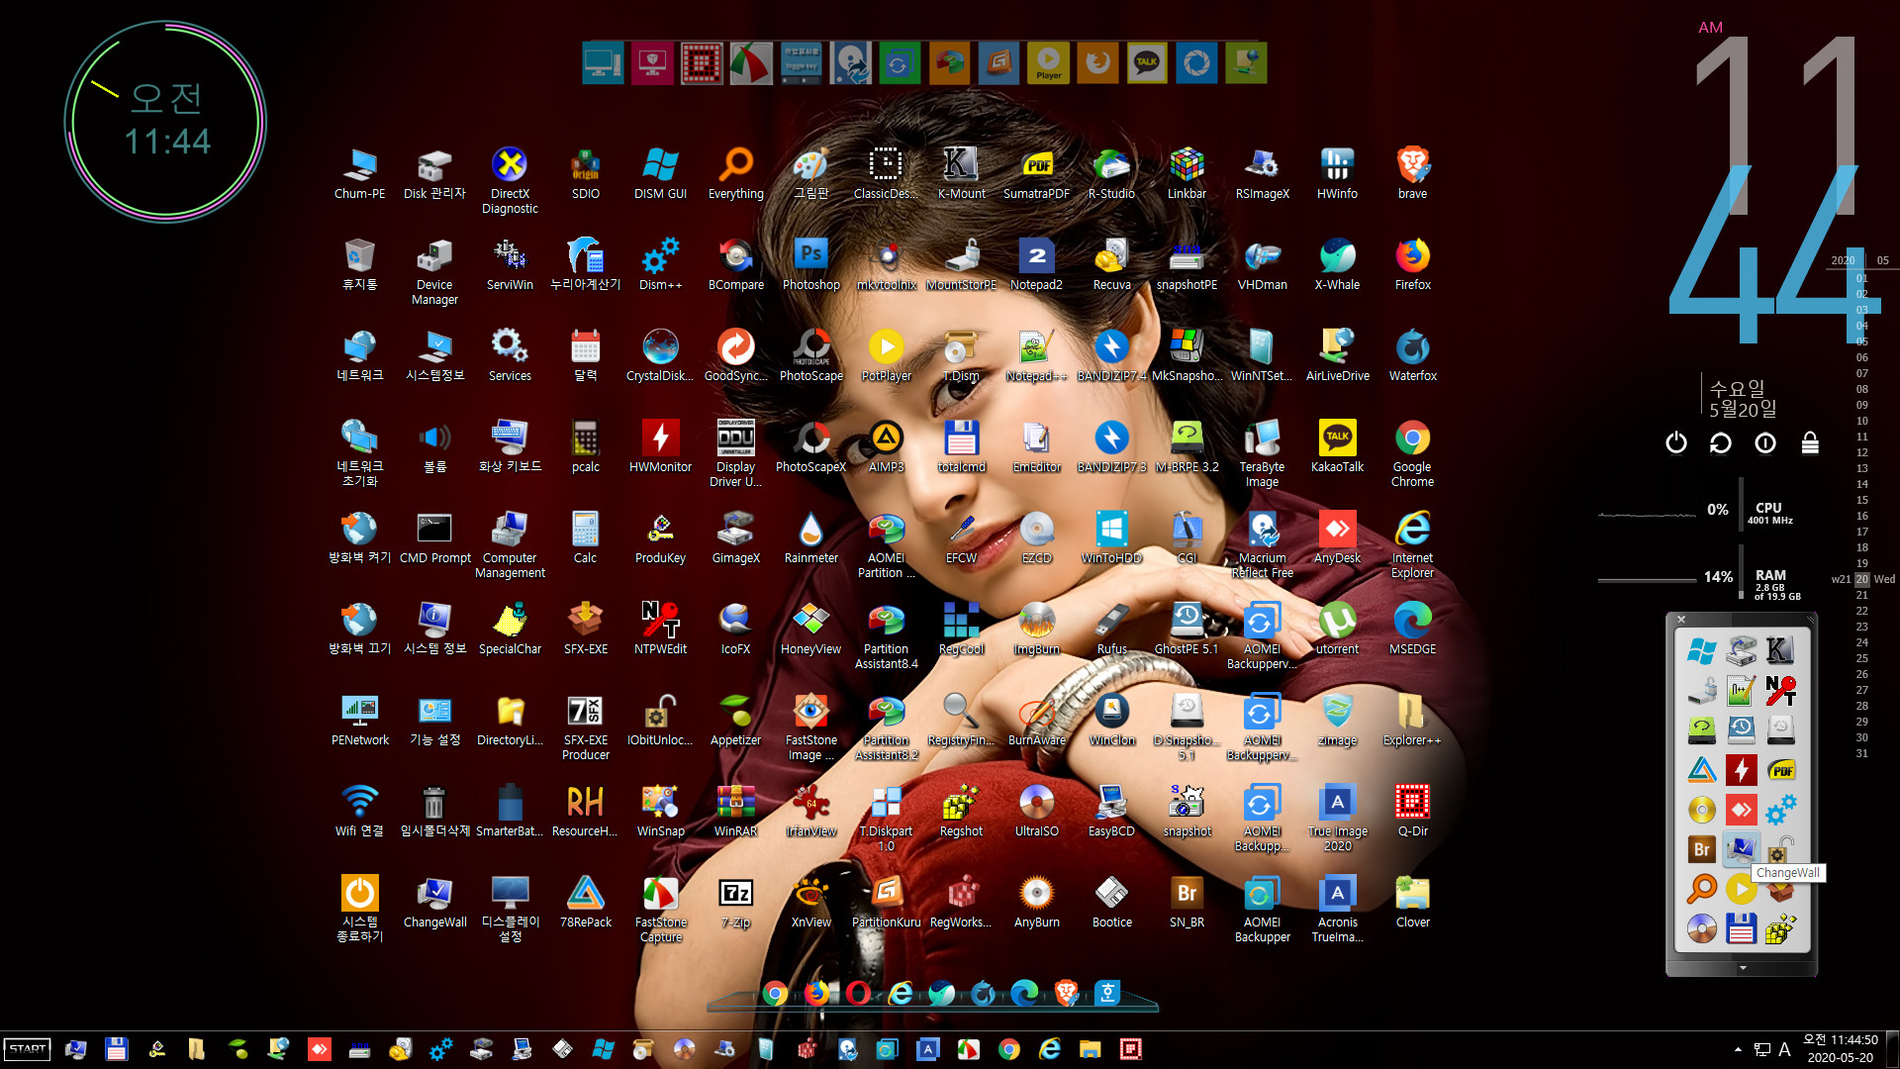Launch 78RePack desktop icon
1900x1069 pixels.
[x=585, y=902]
